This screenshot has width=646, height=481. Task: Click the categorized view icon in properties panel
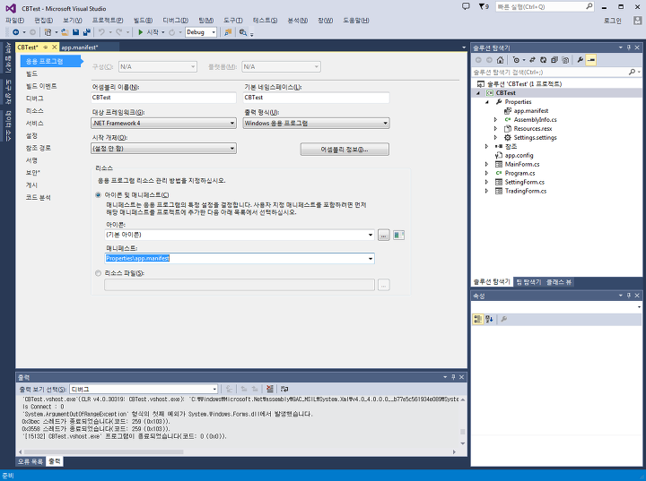coord(478,319)
